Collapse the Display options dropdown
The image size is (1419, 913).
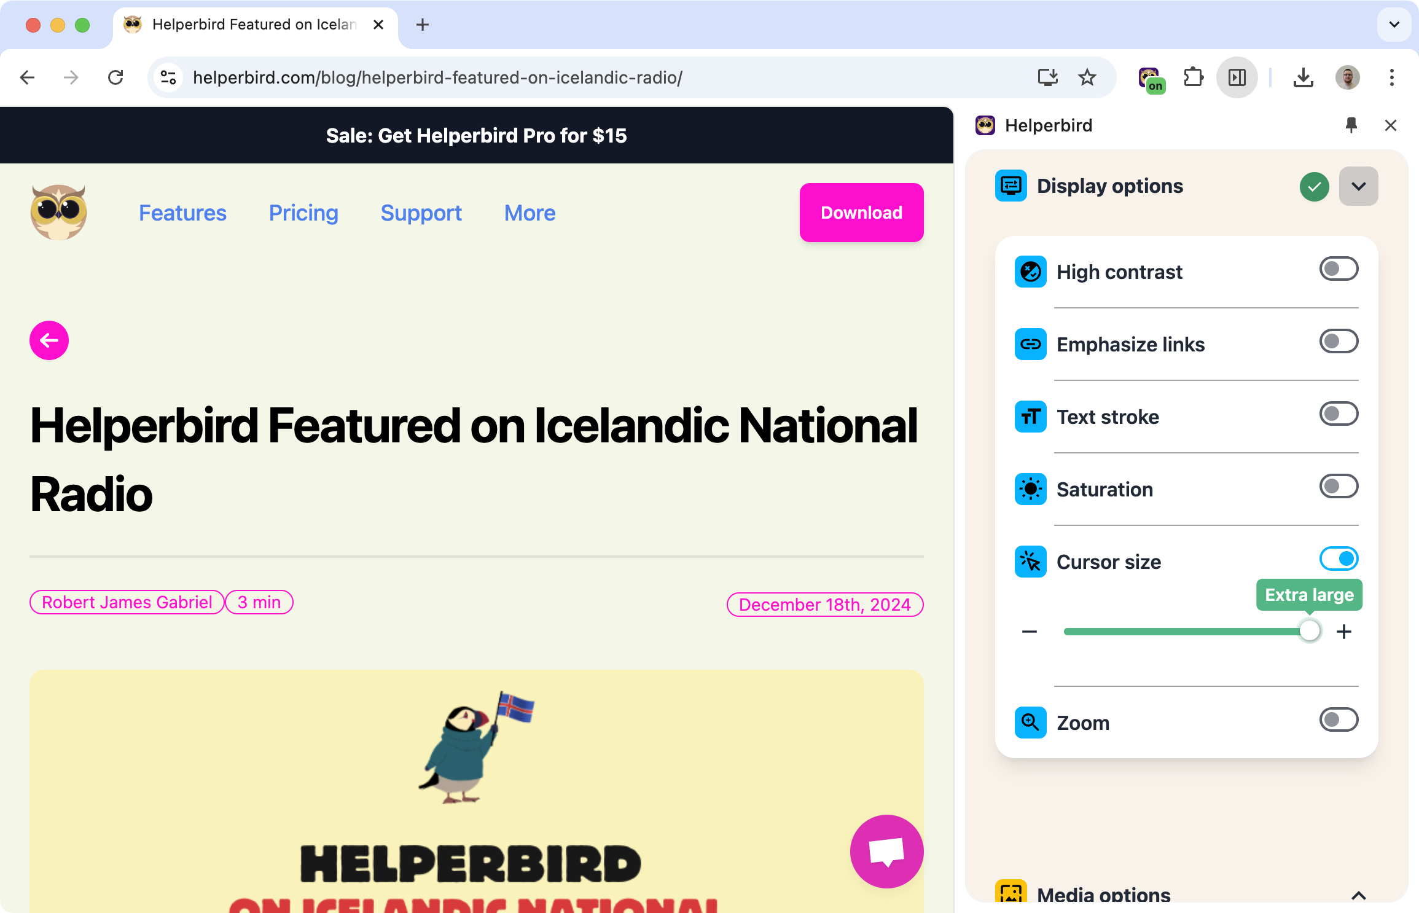pos(1360,186)
